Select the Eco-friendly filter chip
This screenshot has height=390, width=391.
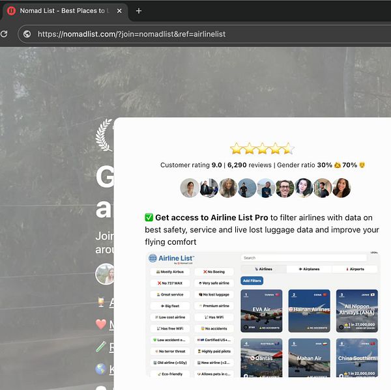pyautogui.click(x=170, y=374)
